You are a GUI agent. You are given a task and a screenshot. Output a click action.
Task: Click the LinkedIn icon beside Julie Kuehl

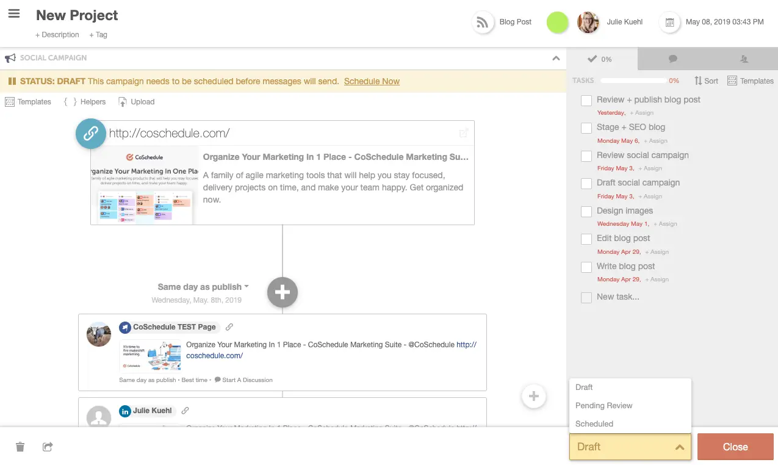pyautogui.click(x=125, y=411)
